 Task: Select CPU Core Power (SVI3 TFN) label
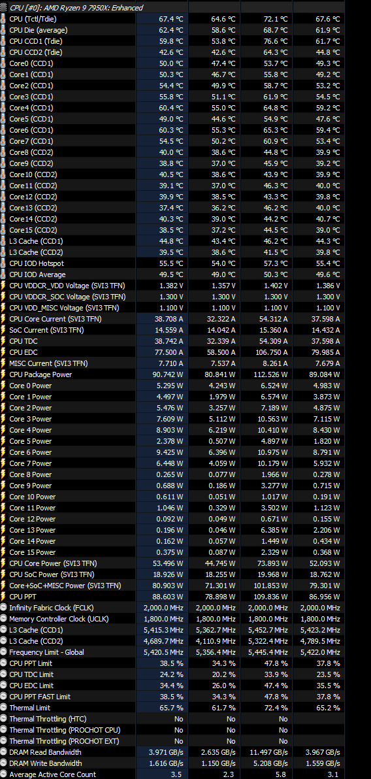(53, 563)
